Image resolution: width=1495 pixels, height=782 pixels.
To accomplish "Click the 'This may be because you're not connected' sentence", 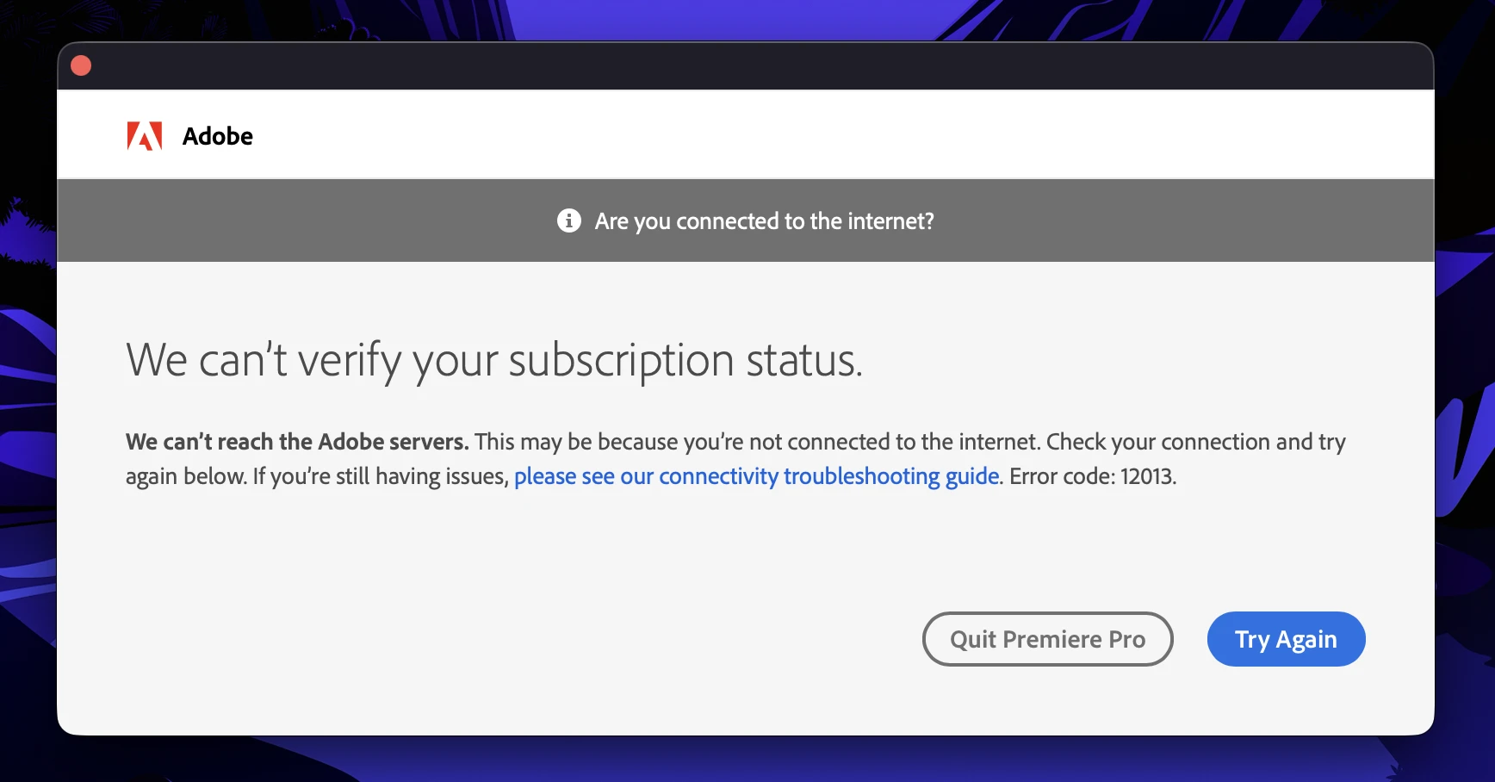I will click(758, 442).
